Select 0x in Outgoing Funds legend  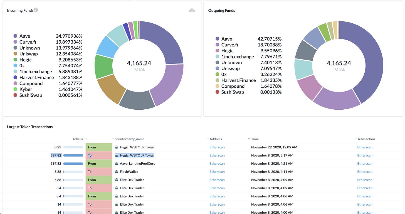tap(221, 74)
